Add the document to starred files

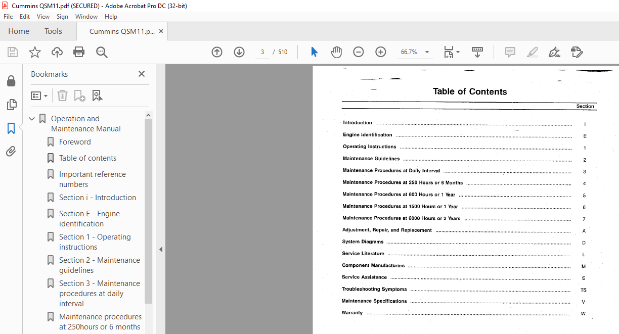click(x=35, y=52)
